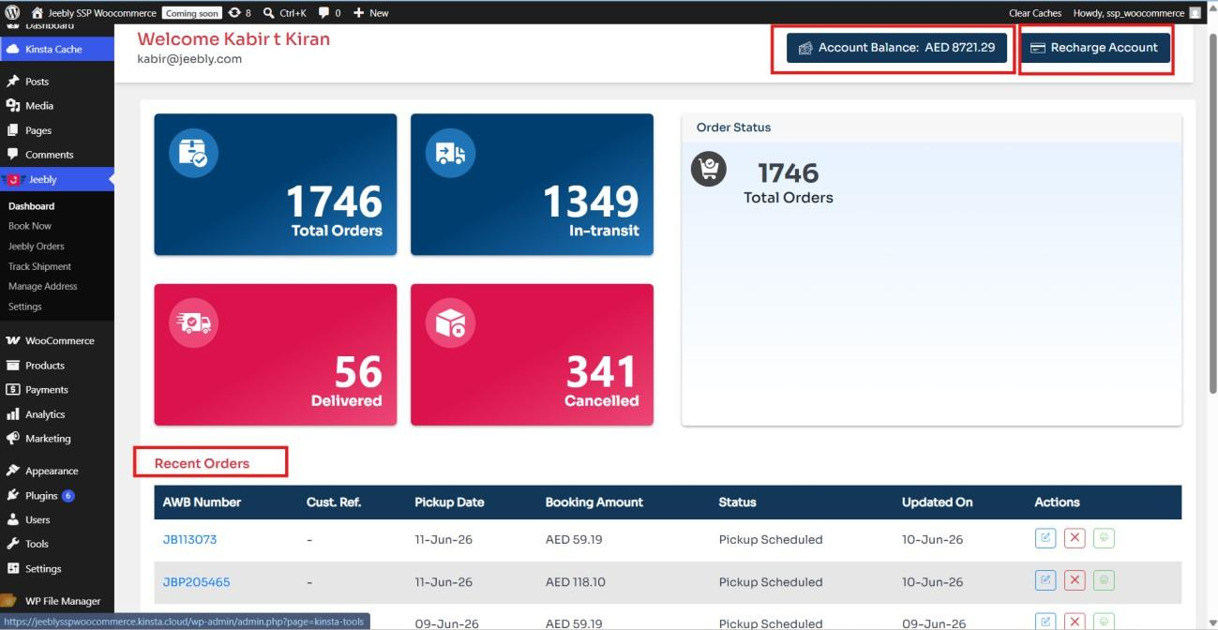Click the Delivered 56 card
Image resolution: width=1218 pixels, height=630 pixels.
point(276,354)
